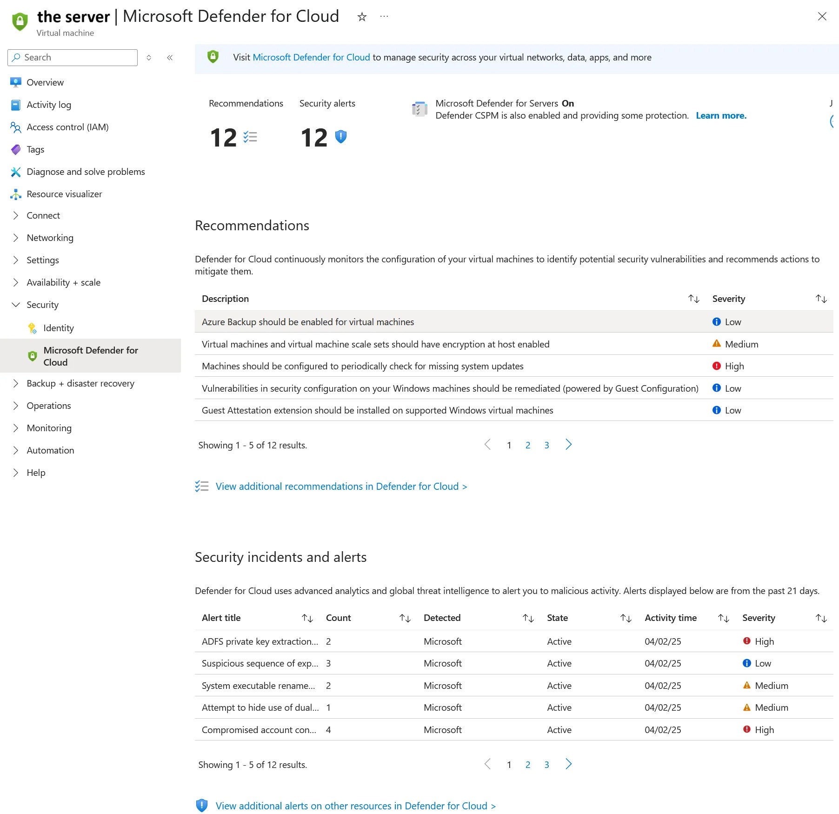The image size is (839, 814).
Task: Open encryption at host enabled recommendation
Action: pyautogui.click(x=514, y=344)
